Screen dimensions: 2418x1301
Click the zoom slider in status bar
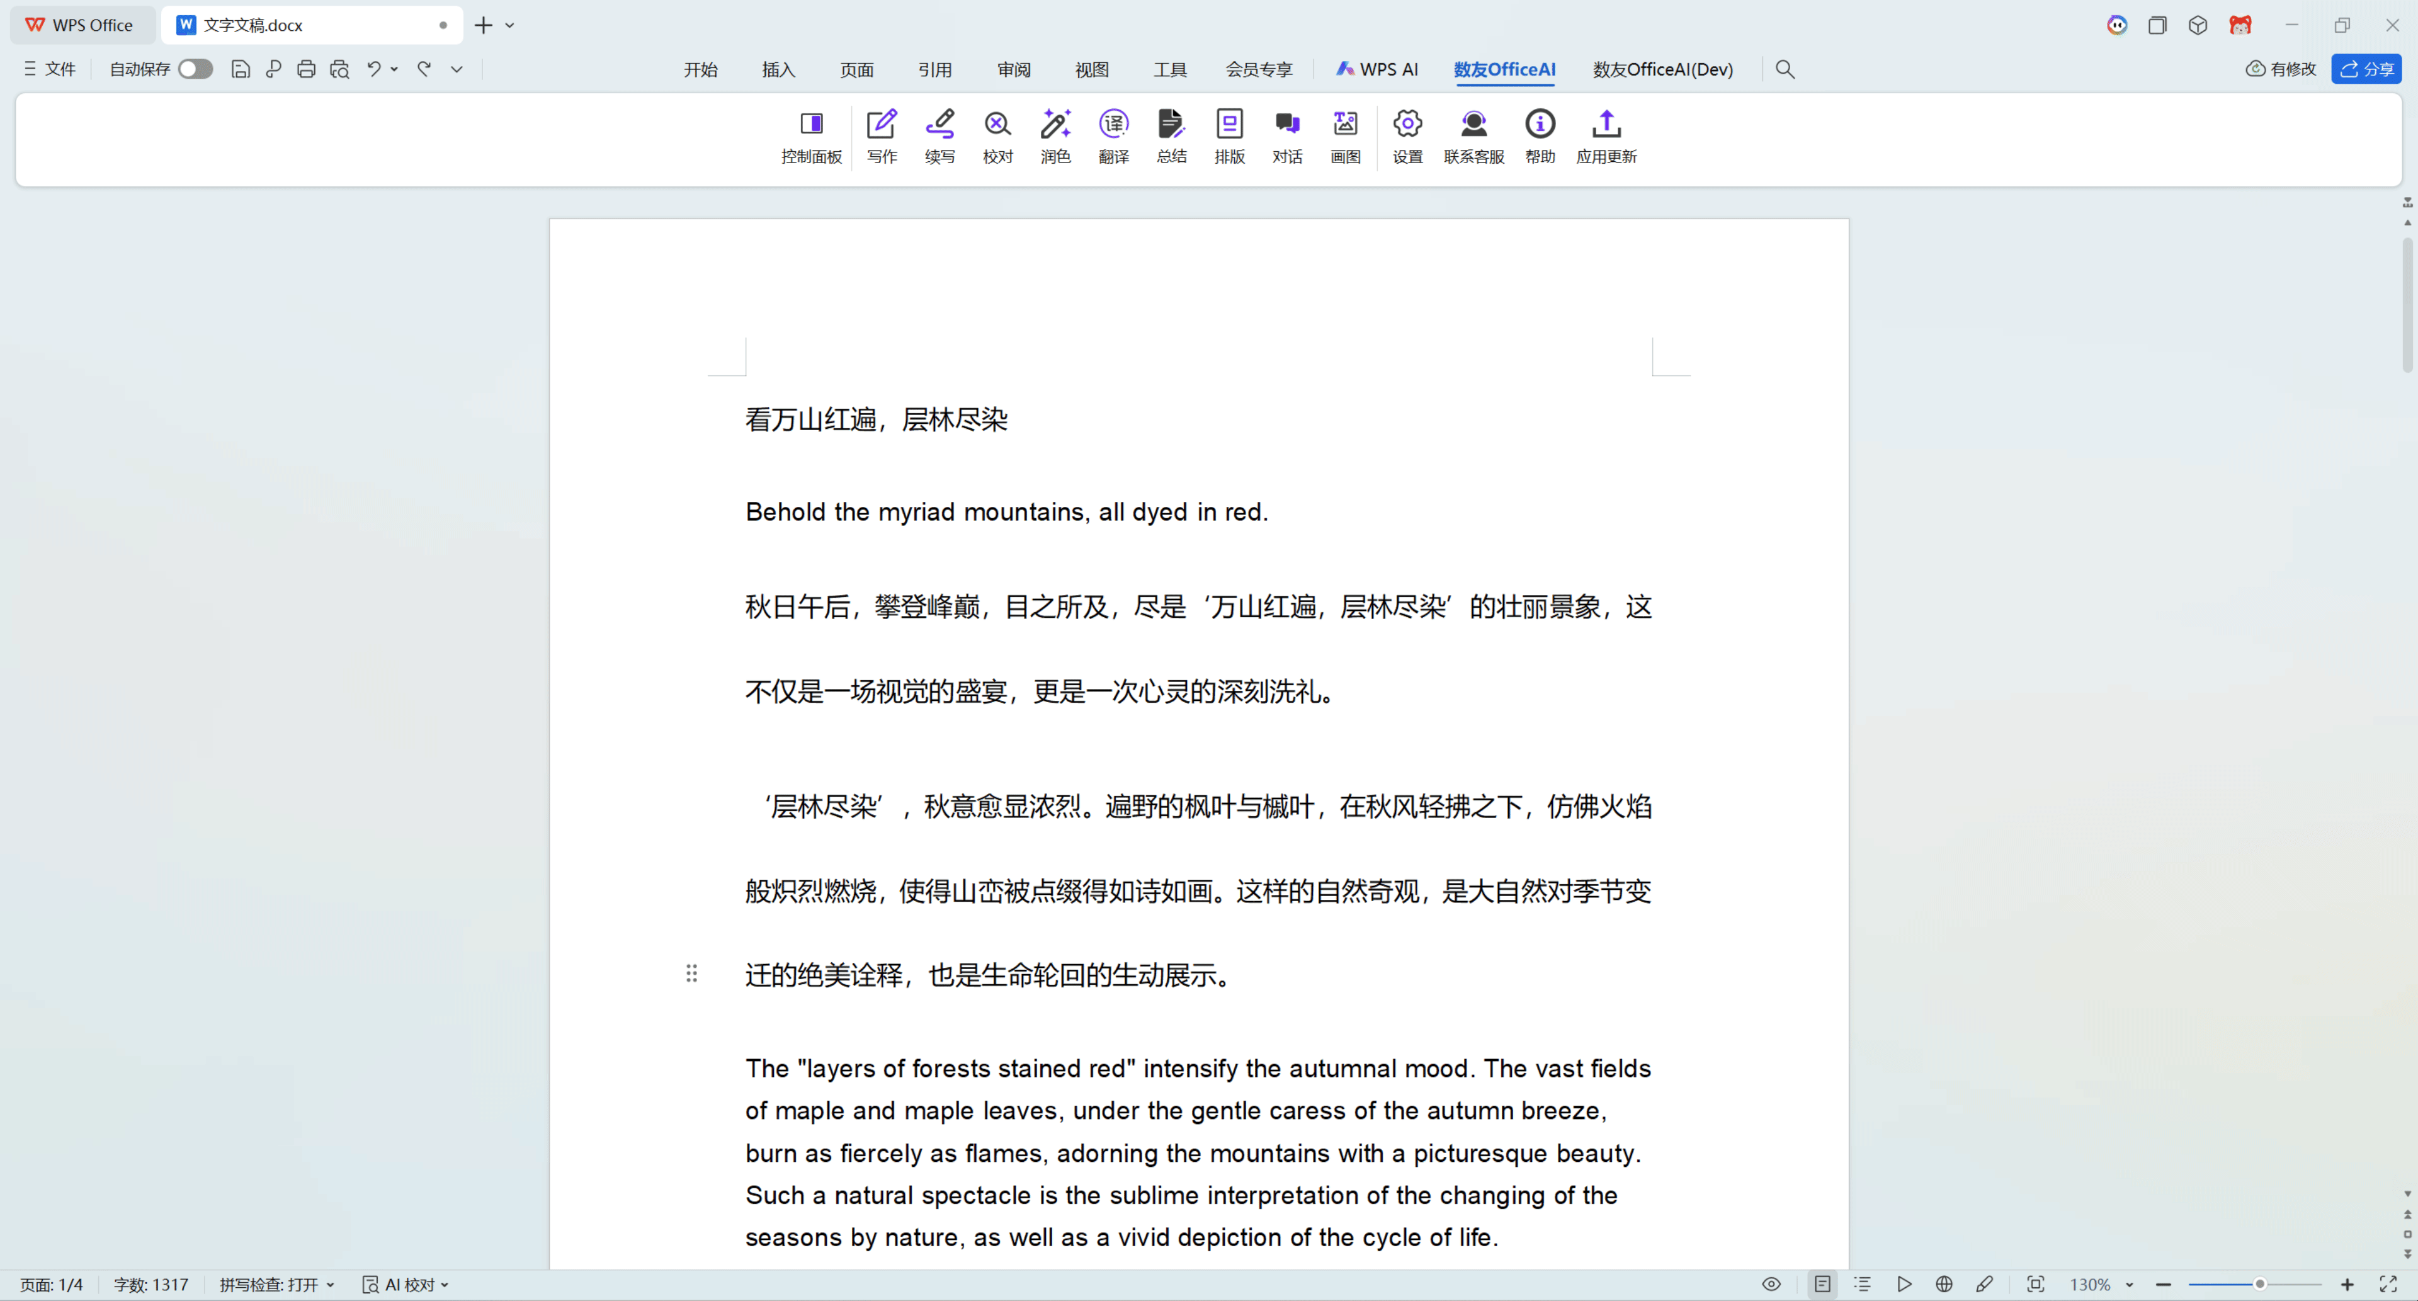pyautogui.click(x=2257, y=1284)
